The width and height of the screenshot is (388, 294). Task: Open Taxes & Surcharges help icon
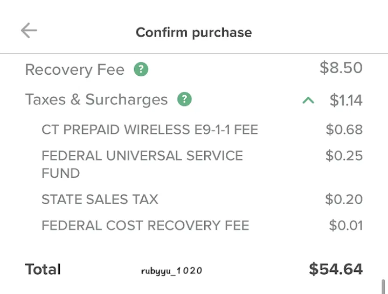[x=184, y=99]
